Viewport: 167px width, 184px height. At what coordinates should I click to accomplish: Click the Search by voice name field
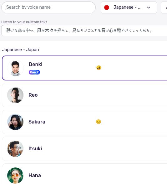(x=48, y=7)
